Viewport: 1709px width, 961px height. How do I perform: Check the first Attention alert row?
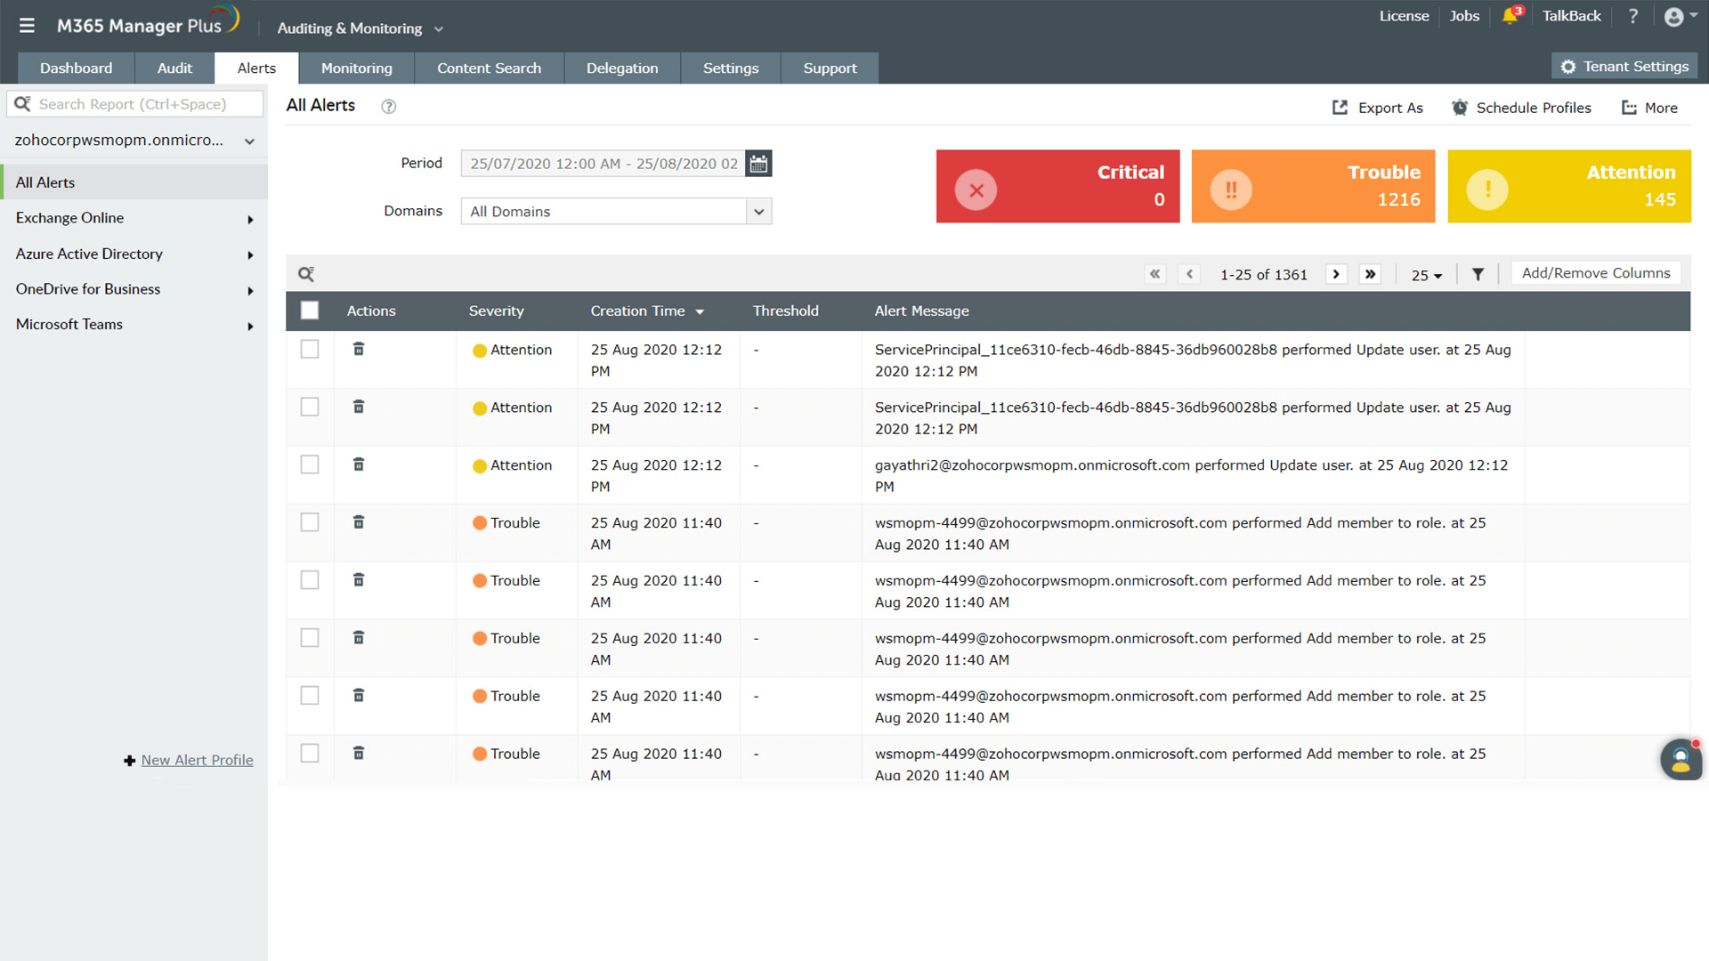[x=310, y=350]
